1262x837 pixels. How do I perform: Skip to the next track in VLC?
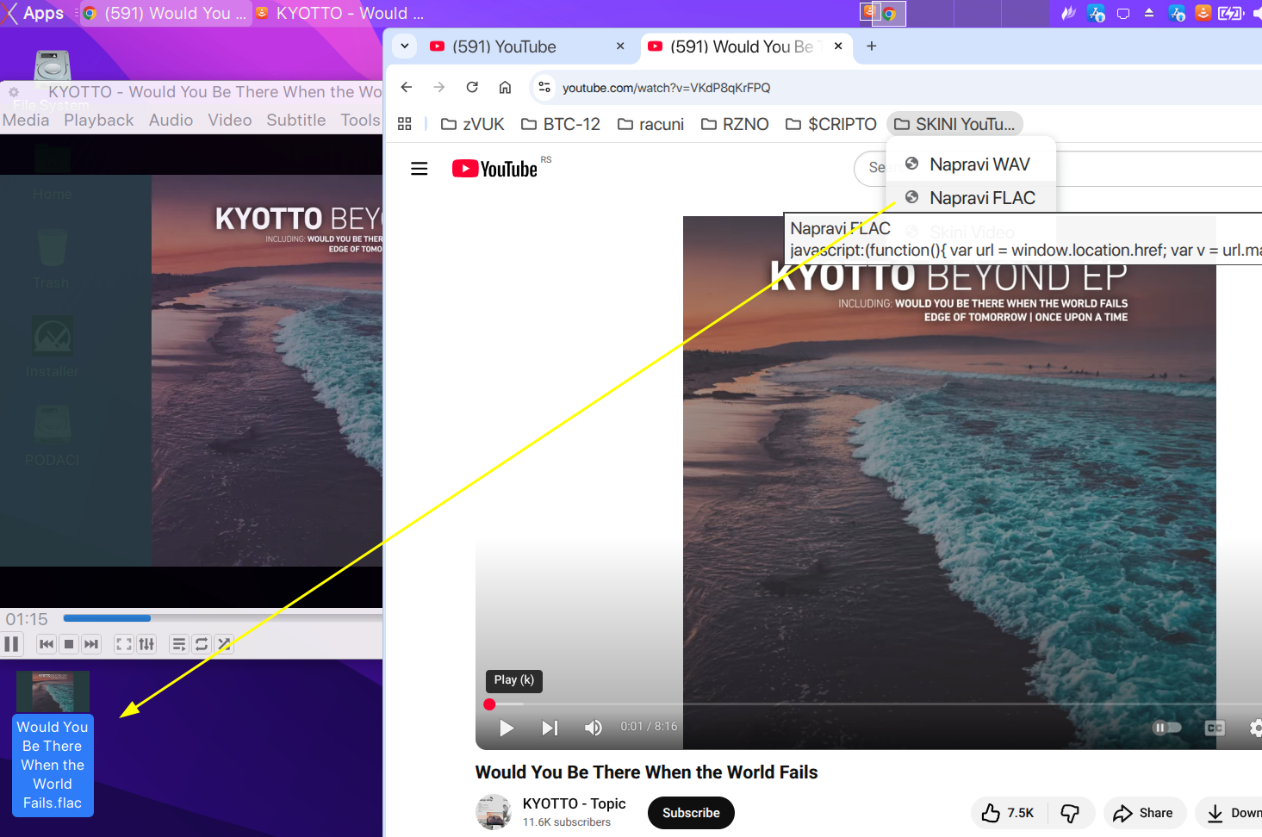click(x=91, y=644)
